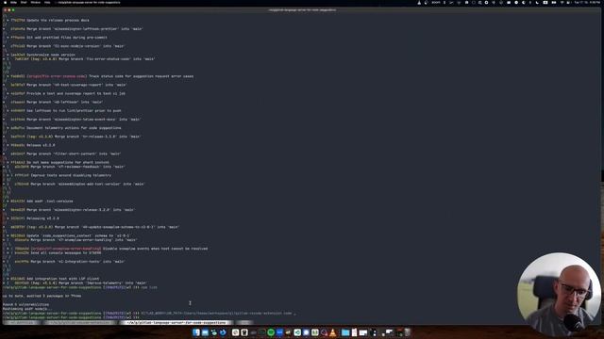Screen dimensions: 604x339
Task: Open the Window menu in the menu bar
Action: 36,2
